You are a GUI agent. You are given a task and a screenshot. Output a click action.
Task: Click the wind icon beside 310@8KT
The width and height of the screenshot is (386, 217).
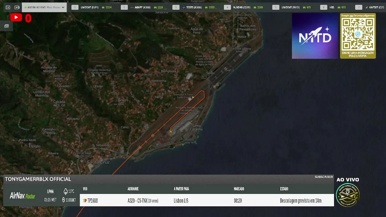click(64, 200)
